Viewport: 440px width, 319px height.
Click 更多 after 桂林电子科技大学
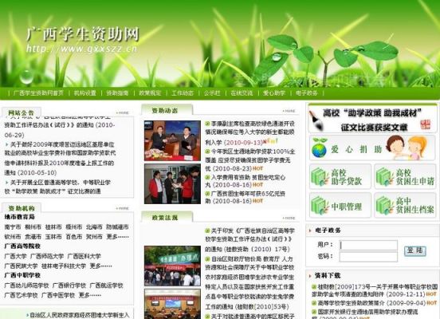coord(100,266)
